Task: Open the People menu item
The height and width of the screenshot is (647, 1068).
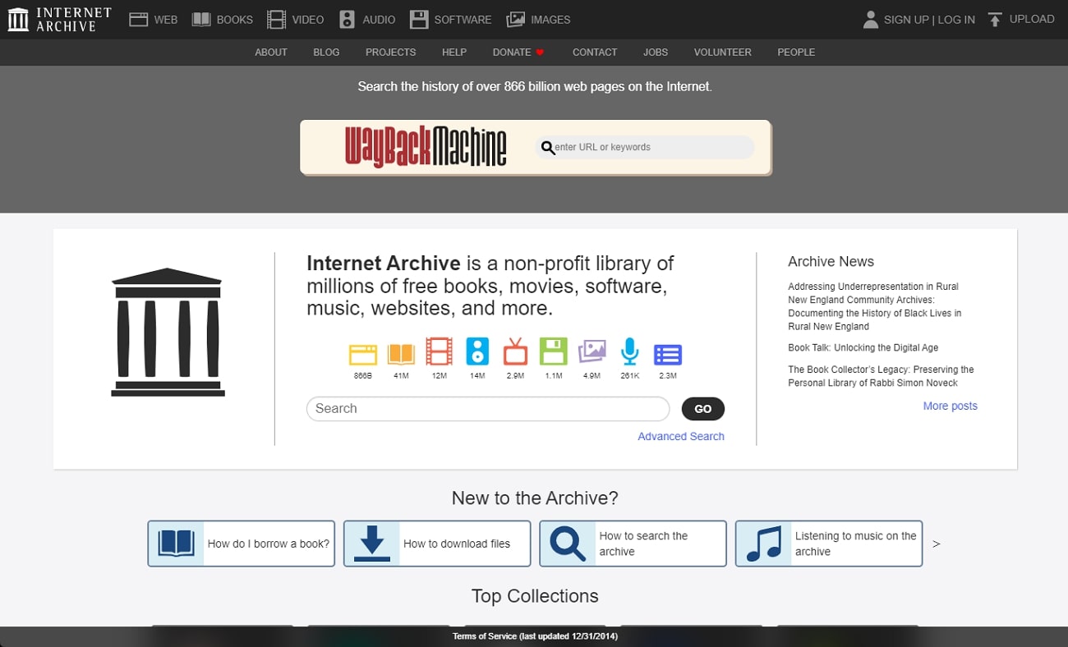Action: 796,52
